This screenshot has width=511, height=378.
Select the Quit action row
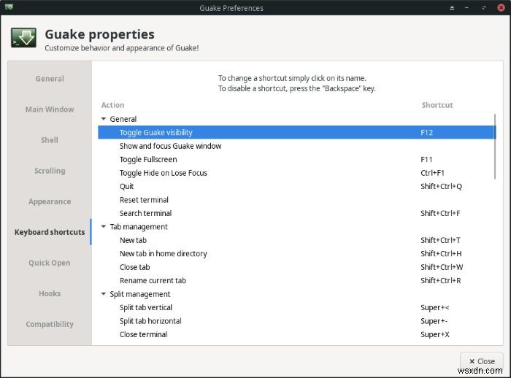[296, 186]
